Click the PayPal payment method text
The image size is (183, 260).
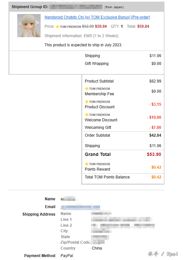[x=67, y=256]
